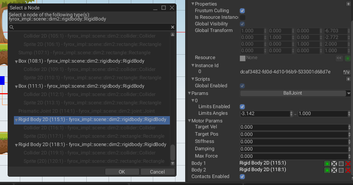Screen dimensions: 353x185
Task: Toggle the Limits Enabled checkbox
Action: (242, 107)
